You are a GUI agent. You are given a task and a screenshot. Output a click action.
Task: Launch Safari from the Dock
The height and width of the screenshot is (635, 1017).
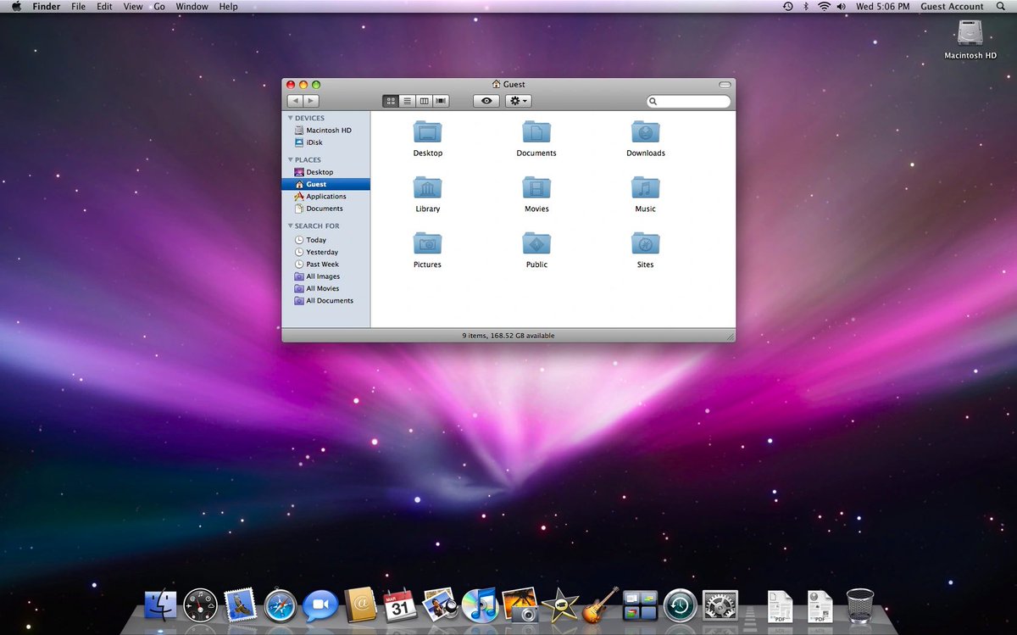coord(281,606)
